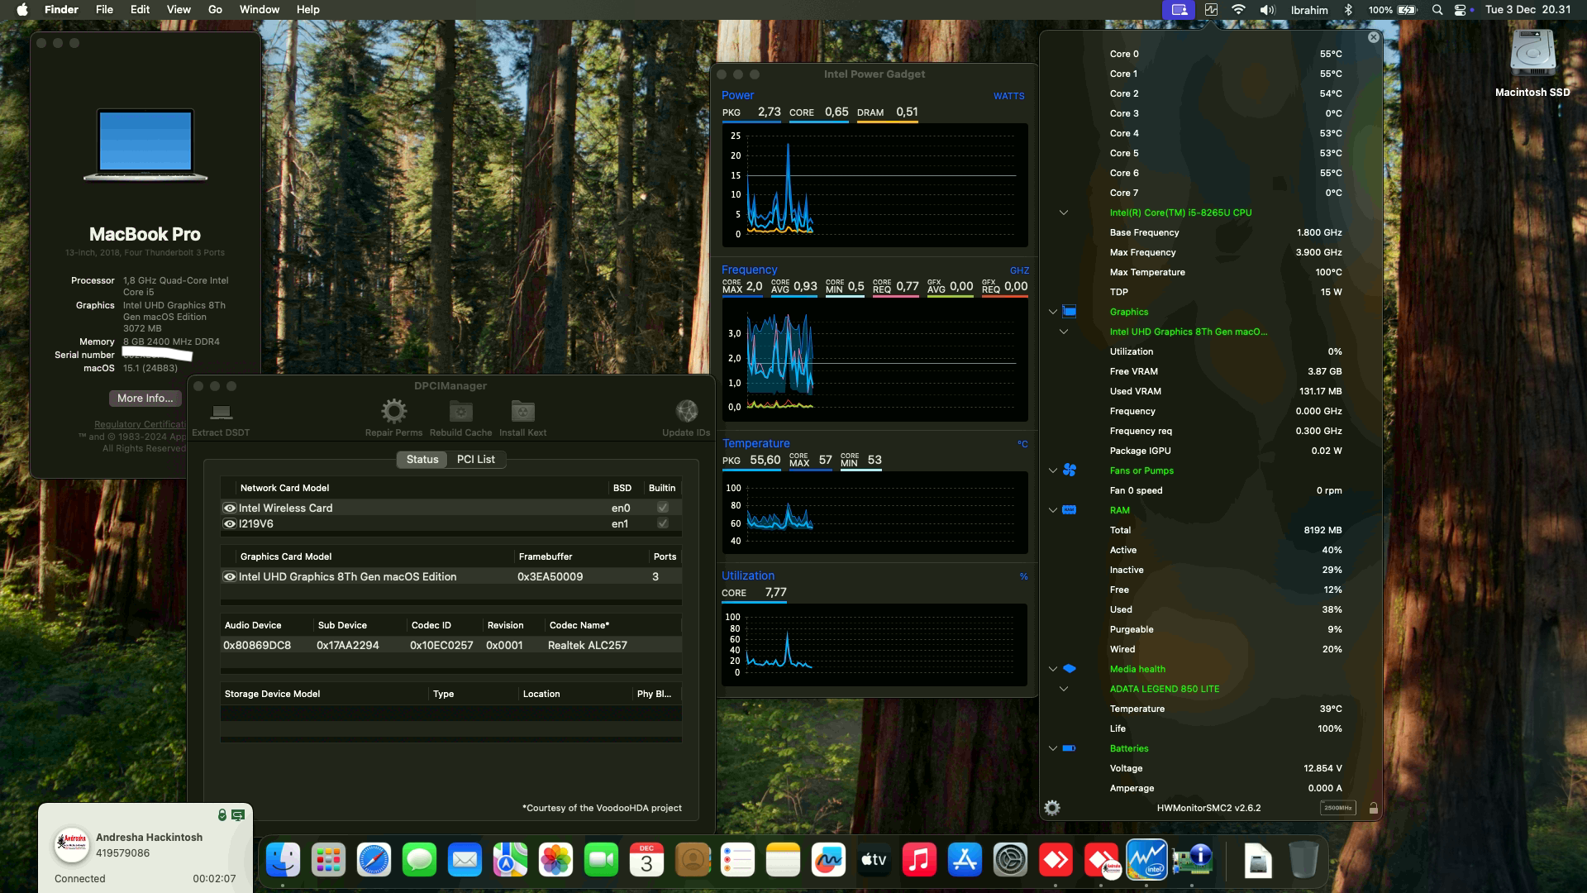
Task: Open Maps from the Dock
Action: (510, 860)
